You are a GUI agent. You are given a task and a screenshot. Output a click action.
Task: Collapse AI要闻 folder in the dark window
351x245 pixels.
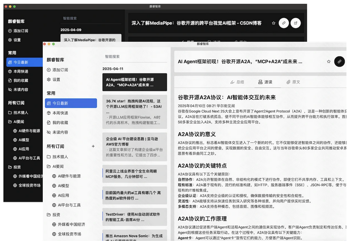[x=16, y=122]
